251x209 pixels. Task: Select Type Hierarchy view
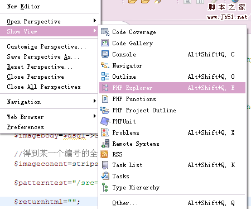[172, 187]
